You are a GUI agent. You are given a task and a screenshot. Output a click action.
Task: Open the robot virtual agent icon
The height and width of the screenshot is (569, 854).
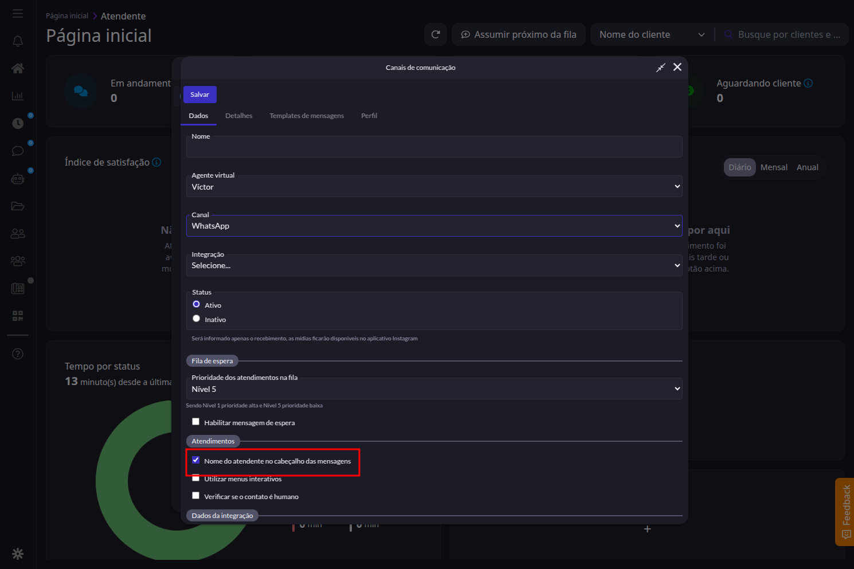click(x=18, y=178)
